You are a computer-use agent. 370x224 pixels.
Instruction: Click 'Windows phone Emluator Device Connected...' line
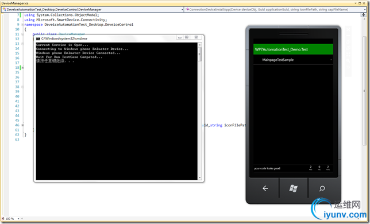(x=78, y=53)
